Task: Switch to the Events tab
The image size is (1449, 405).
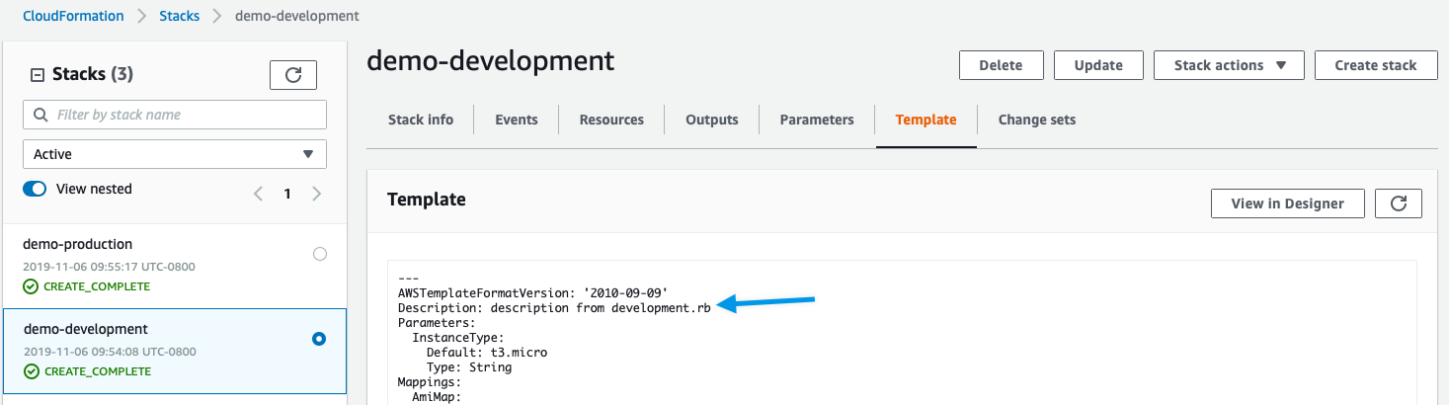Action: pyautogui.click(x=517, y=120)
